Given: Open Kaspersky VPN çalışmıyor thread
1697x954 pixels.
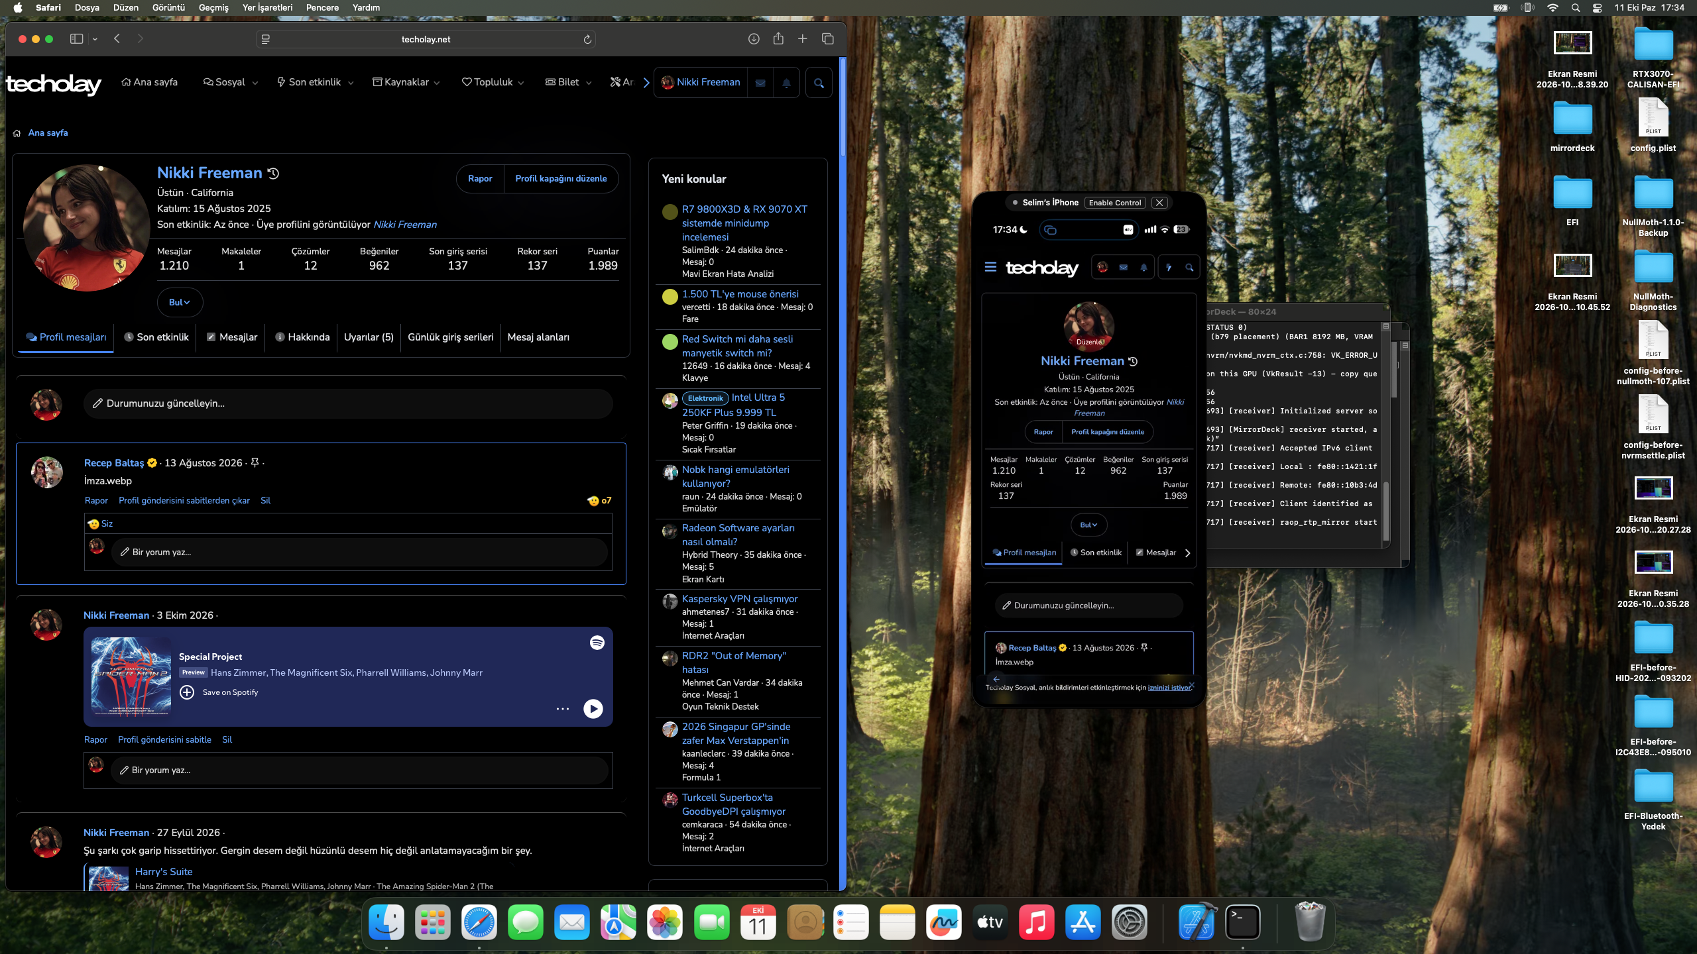Looking at the screenshot, I should click(740, 598).
